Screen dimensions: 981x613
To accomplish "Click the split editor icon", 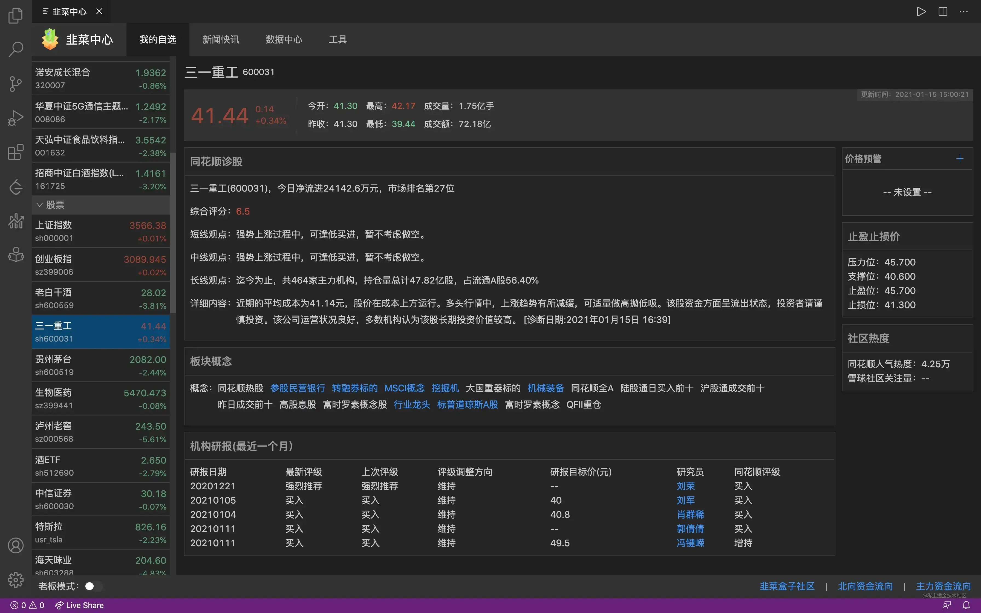I will tap(943, 11).
